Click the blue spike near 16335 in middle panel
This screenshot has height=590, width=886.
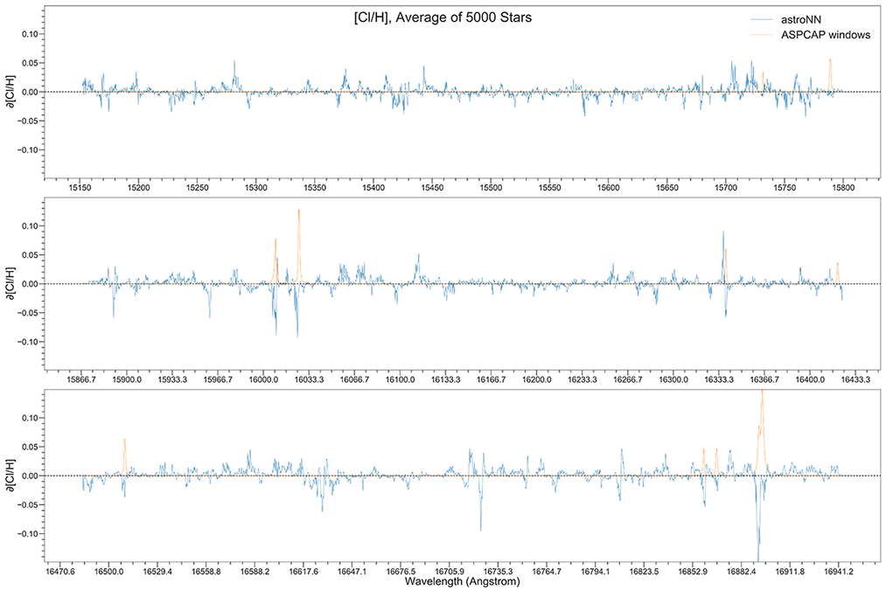tap(722, 257)
